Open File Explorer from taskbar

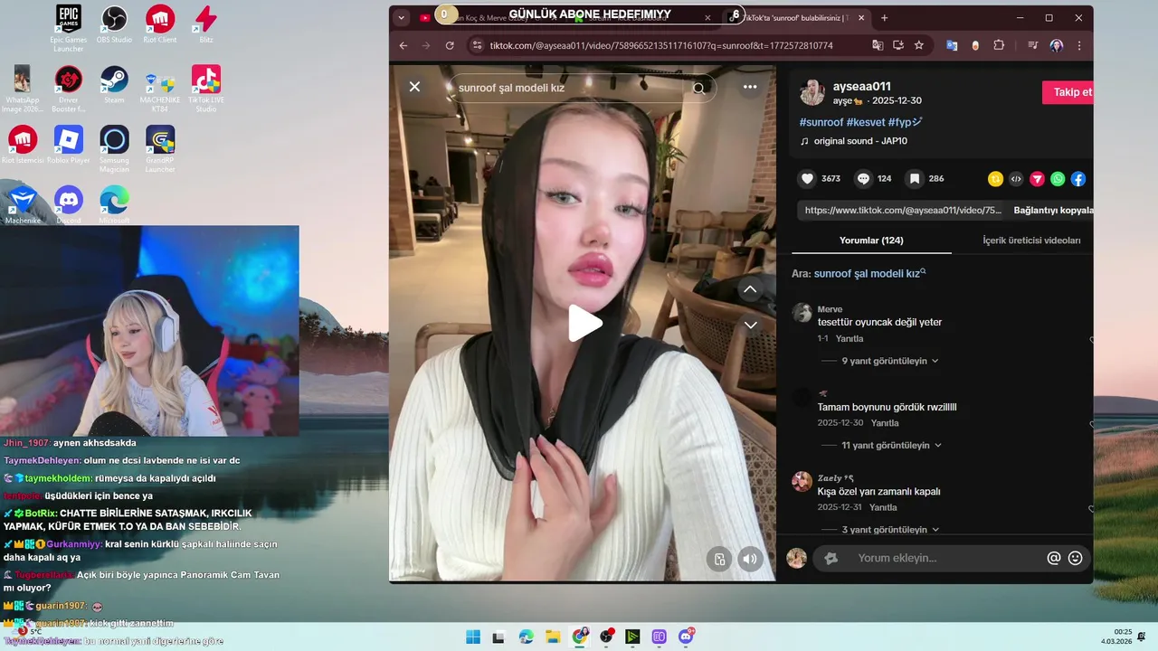click(x=552, y=637)
